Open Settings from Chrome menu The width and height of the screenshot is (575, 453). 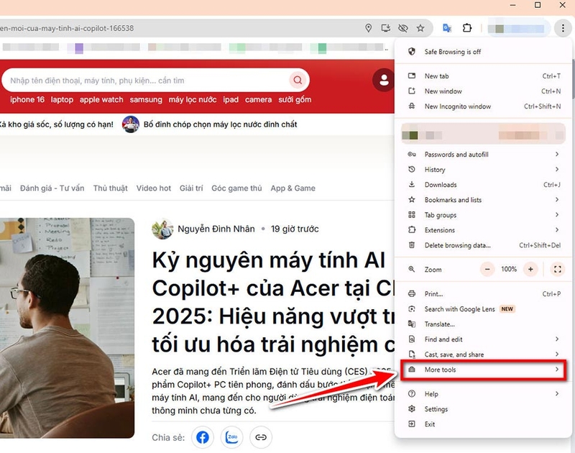[x=484, y=409]
